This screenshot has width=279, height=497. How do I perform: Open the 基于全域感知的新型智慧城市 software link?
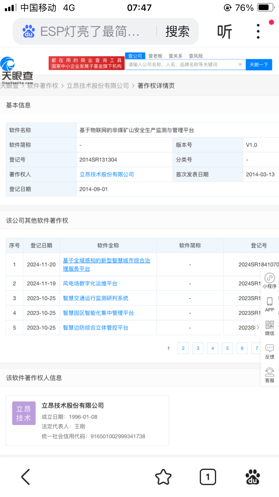106,265
